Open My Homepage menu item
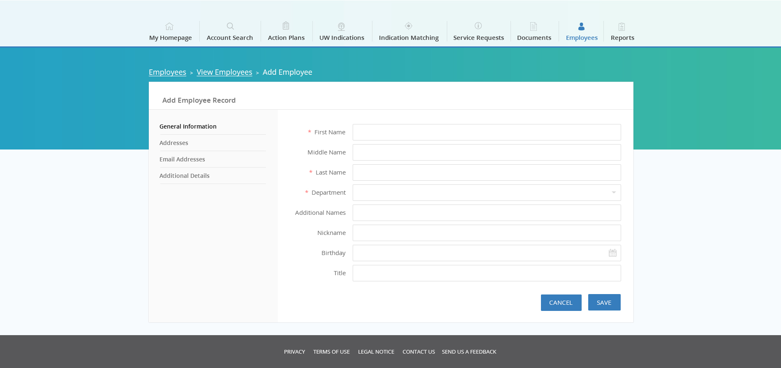The image size is (781, 368). click(171, 38)
